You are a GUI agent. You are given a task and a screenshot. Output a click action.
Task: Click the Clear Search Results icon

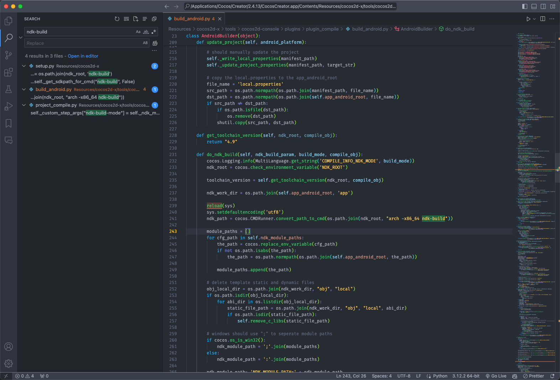(x=126, y=19)
